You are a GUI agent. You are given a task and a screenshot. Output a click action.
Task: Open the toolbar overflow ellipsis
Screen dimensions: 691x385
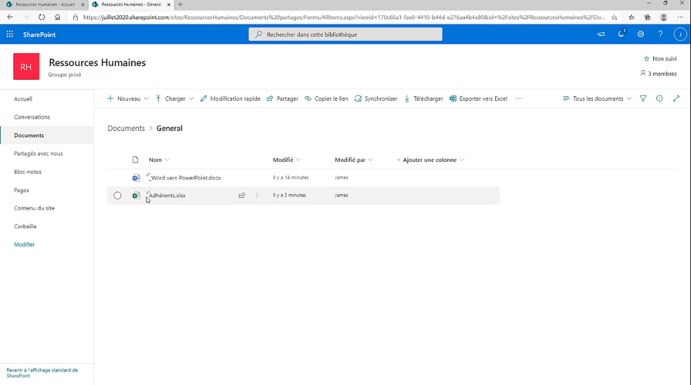tap(519, 99)
